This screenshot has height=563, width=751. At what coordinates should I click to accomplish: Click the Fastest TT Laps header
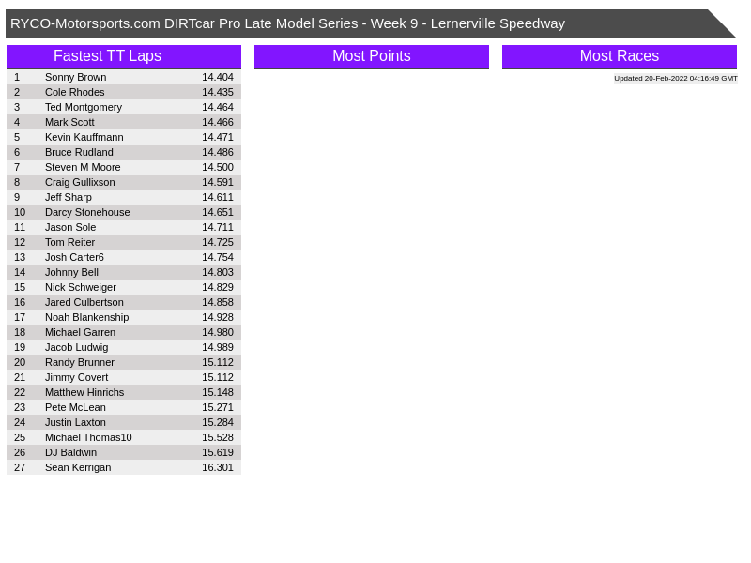point(107,56)
